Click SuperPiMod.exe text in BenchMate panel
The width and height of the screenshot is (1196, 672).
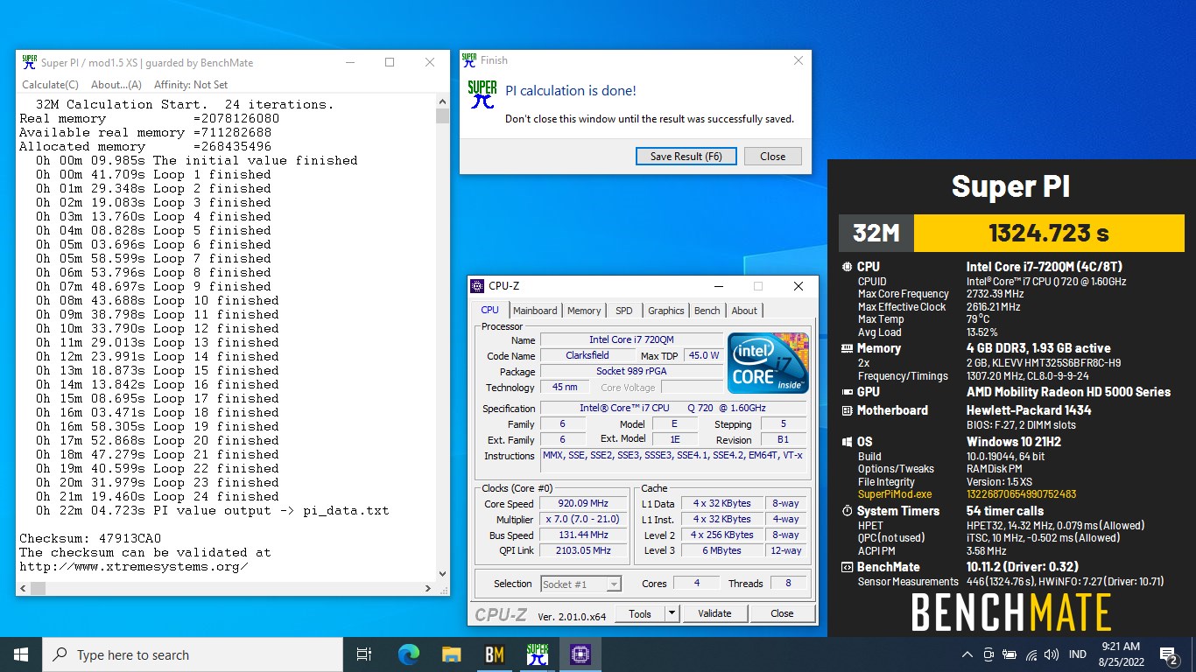tap(895, 494)
